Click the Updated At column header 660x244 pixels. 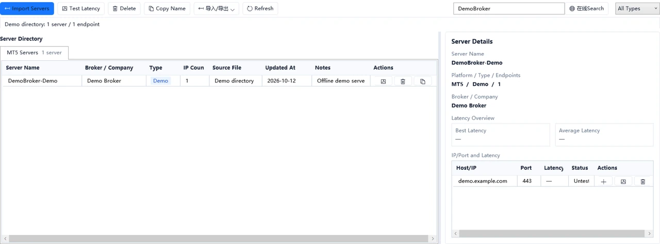(286, 67)
